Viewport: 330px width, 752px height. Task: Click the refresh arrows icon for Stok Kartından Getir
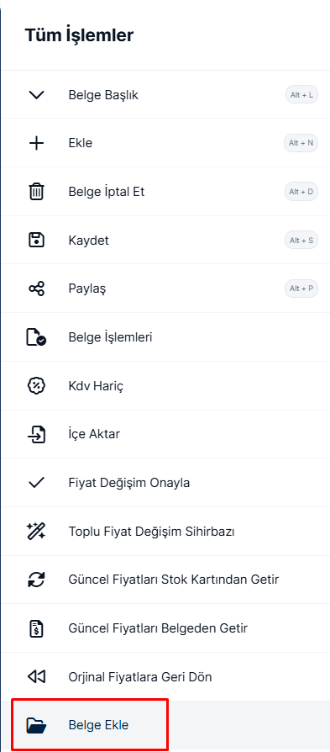[36, 580]
